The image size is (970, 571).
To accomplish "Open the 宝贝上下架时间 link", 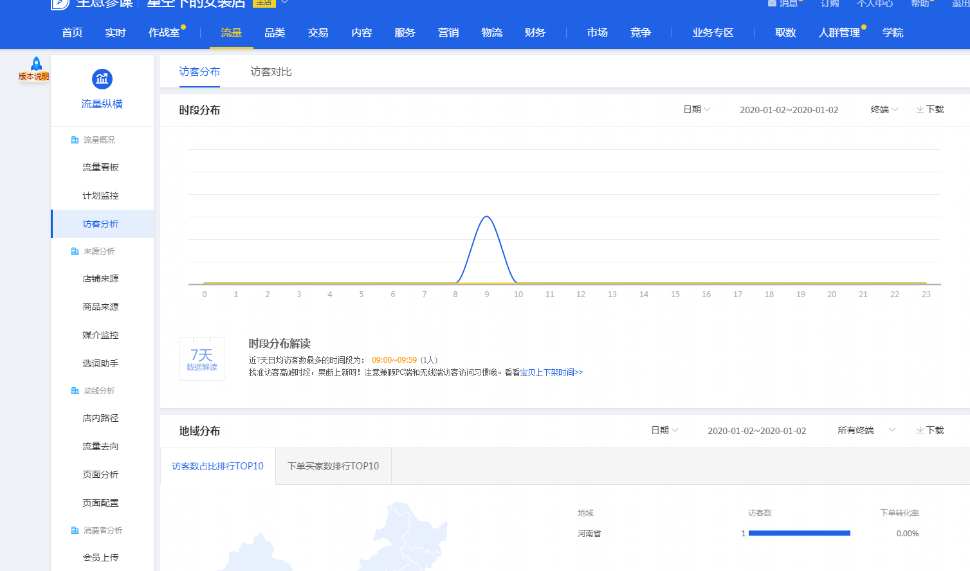I will tap(551, 372).
